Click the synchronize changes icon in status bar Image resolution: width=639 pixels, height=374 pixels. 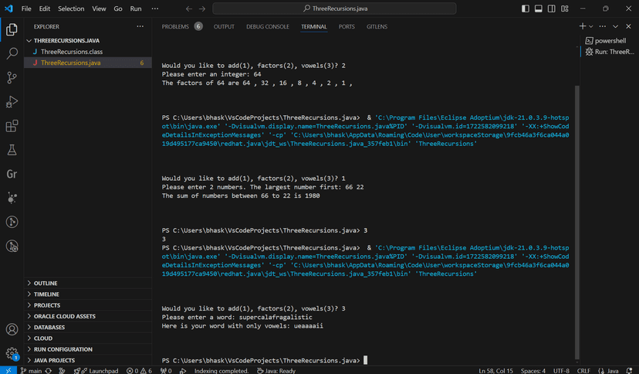point(49,370)
